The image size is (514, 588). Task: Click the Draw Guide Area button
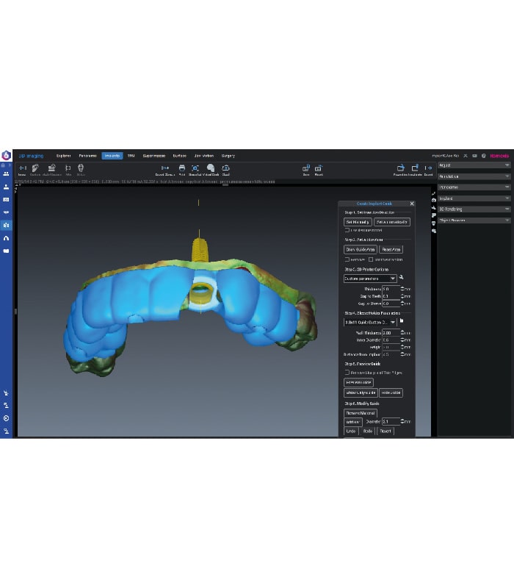point(360,249)
